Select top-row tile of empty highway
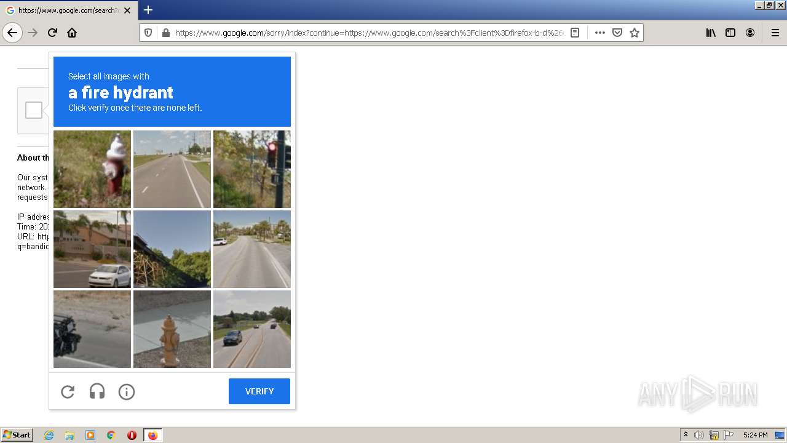Screen dimensions: 787x443 click(x=172, y=169)
